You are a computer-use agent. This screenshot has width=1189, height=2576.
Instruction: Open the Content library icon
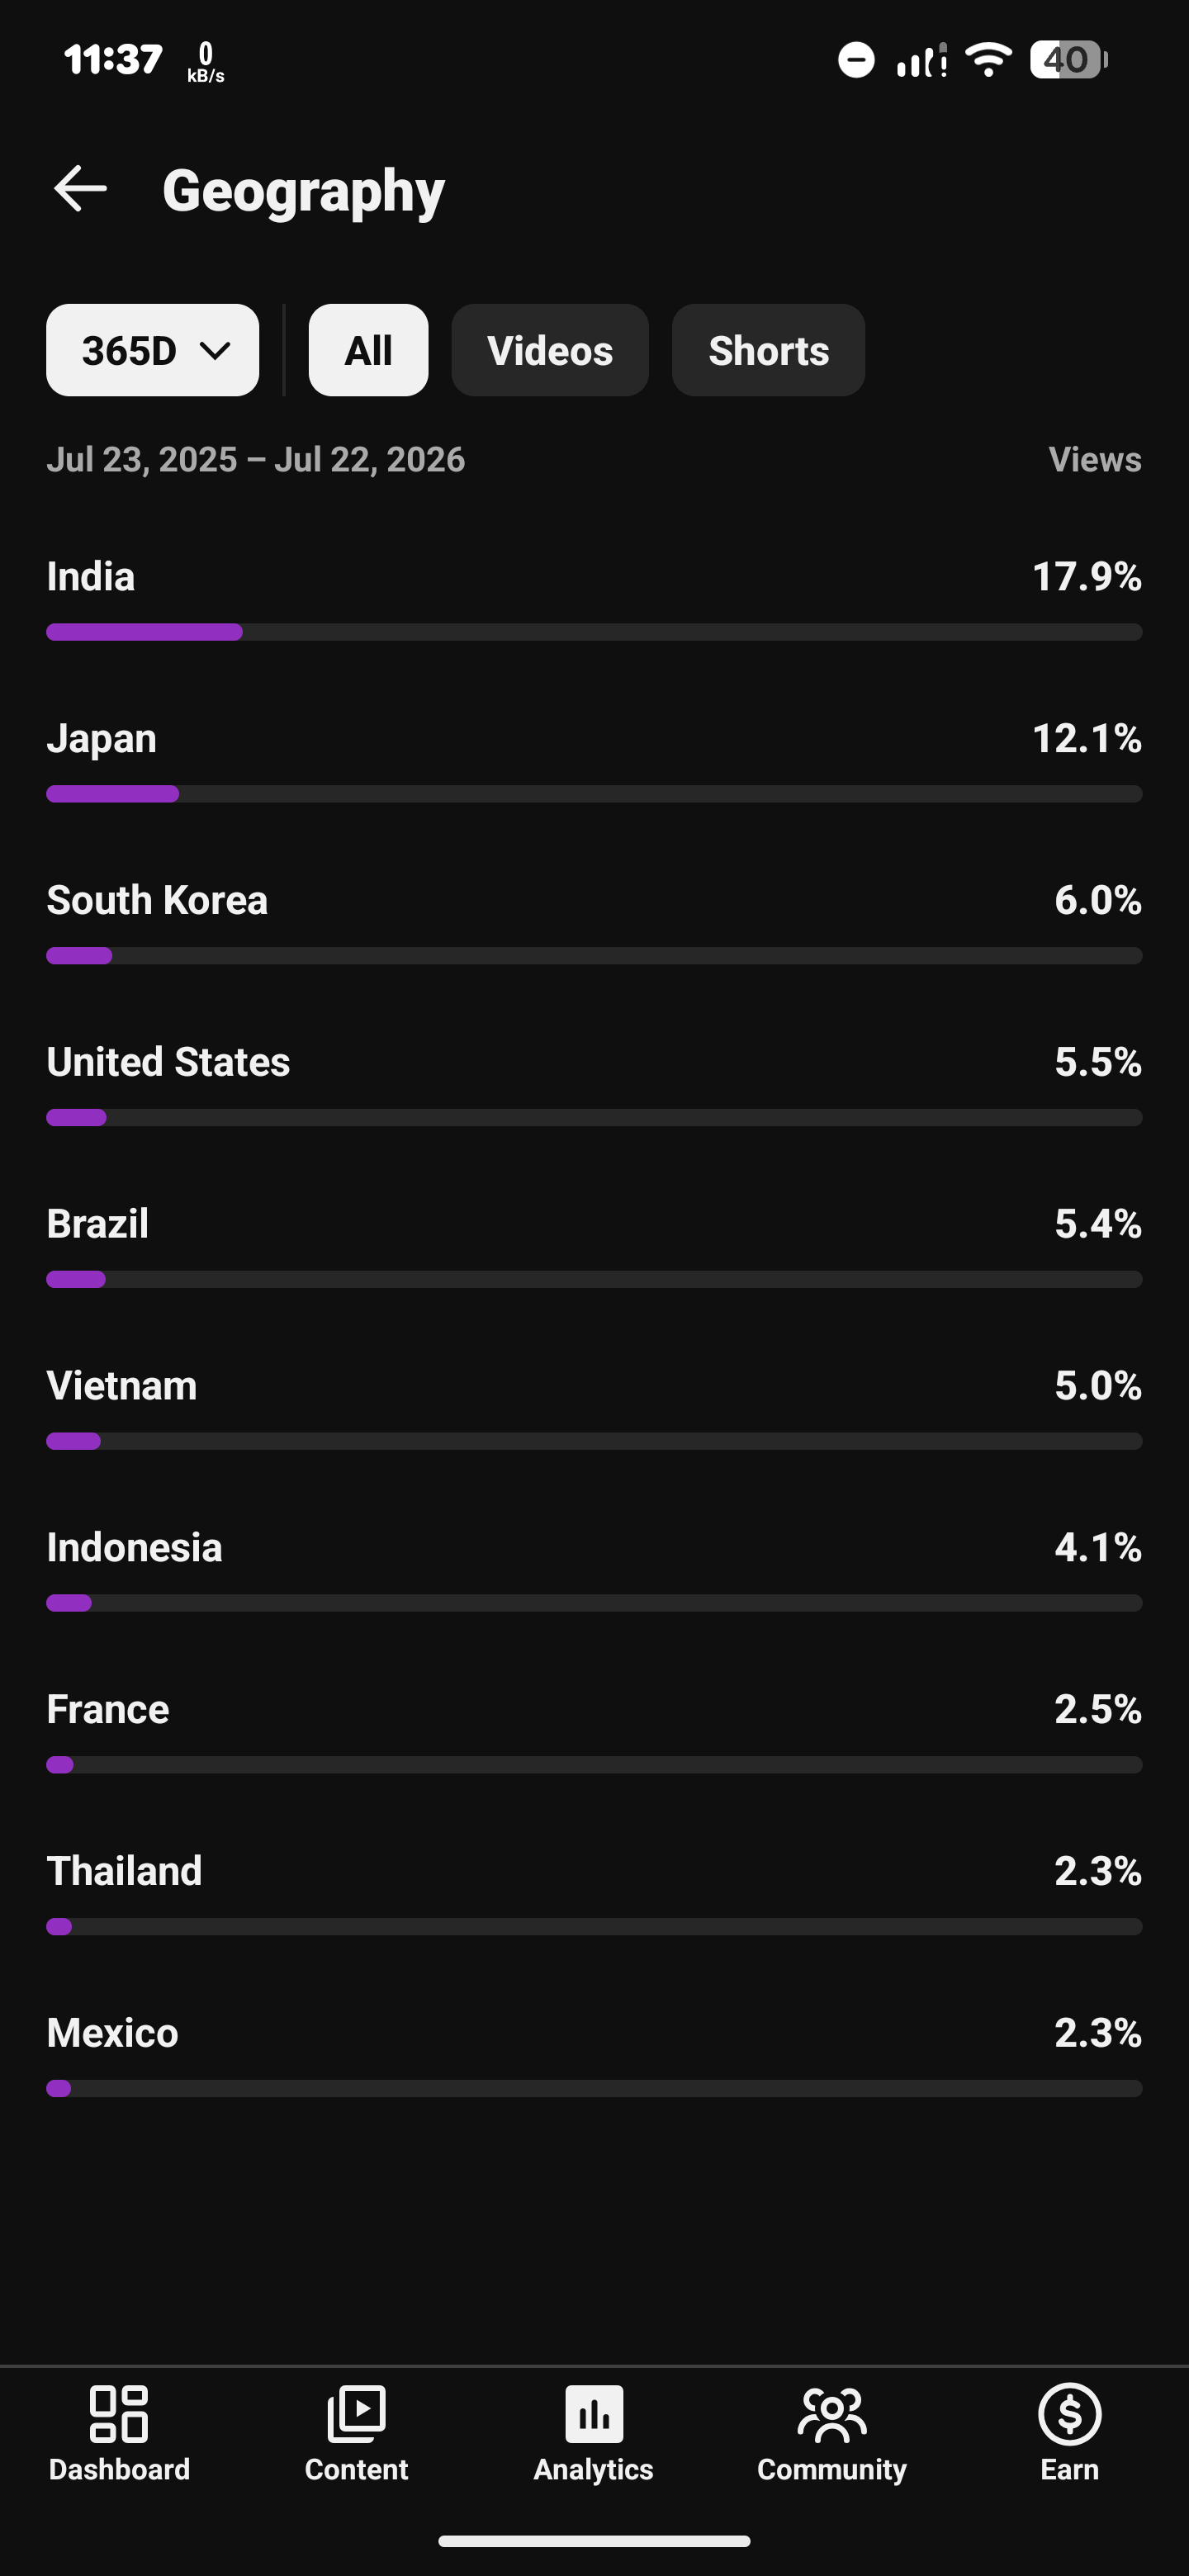pyautogui.click(x=356, y=2414)
